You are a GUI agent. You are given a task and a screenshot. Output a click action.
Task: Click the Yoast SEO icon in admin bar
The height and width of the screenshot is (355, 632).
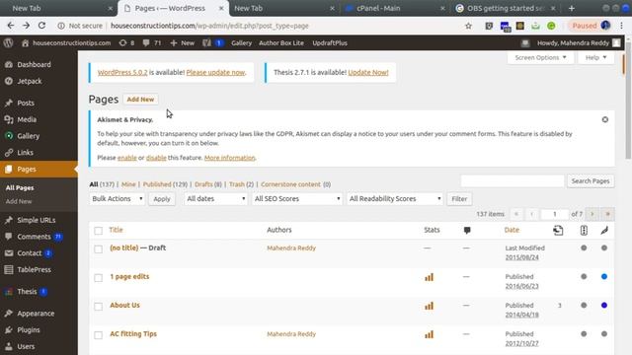tap(206, 42)
